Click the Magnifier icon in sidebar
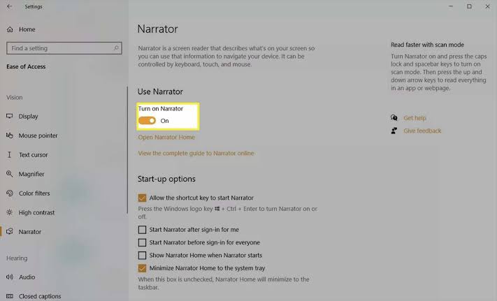Viewport: 497px width, 301px height. 10,174
